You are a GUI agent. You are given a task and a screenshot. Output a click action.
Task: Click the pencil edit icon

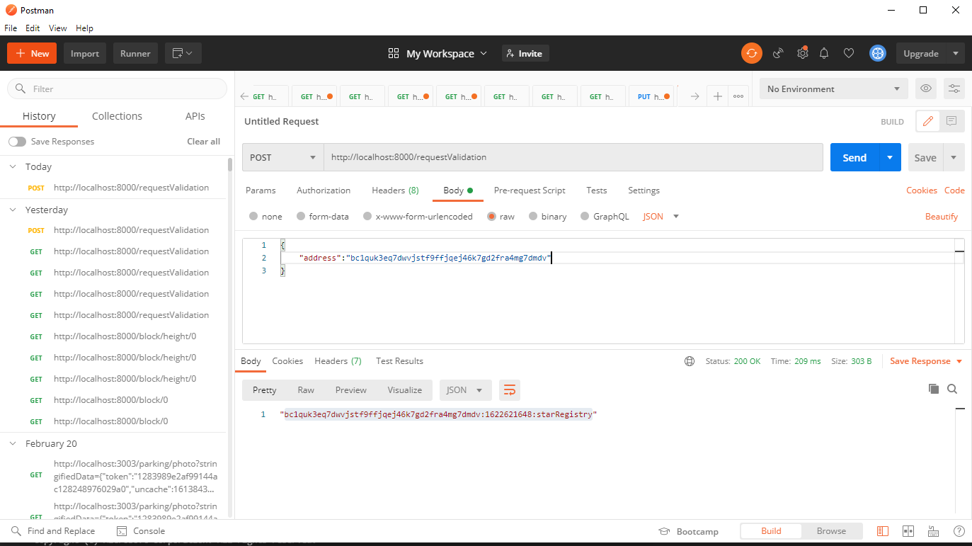(x=927, y=121)
